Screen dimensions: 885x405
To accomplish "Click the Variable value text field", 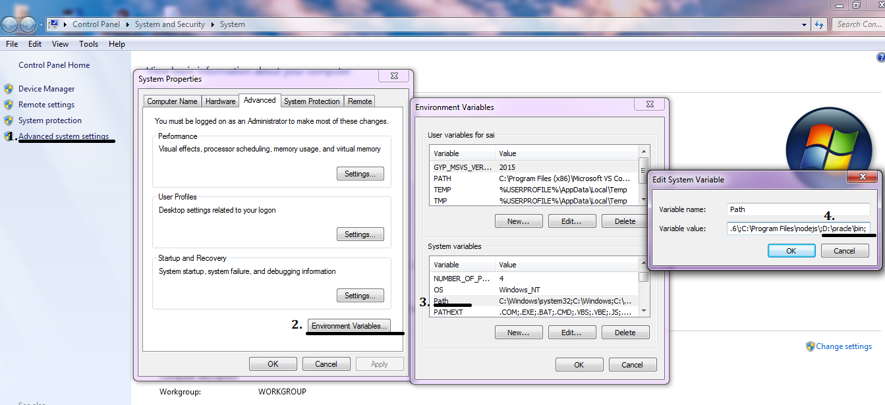I will 797,229.
